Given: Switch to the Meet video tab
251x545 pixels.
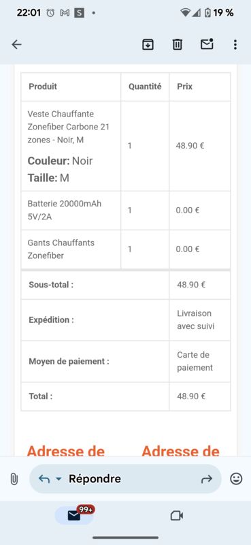Looking at the screenshot, I should [x=177, y=516].
